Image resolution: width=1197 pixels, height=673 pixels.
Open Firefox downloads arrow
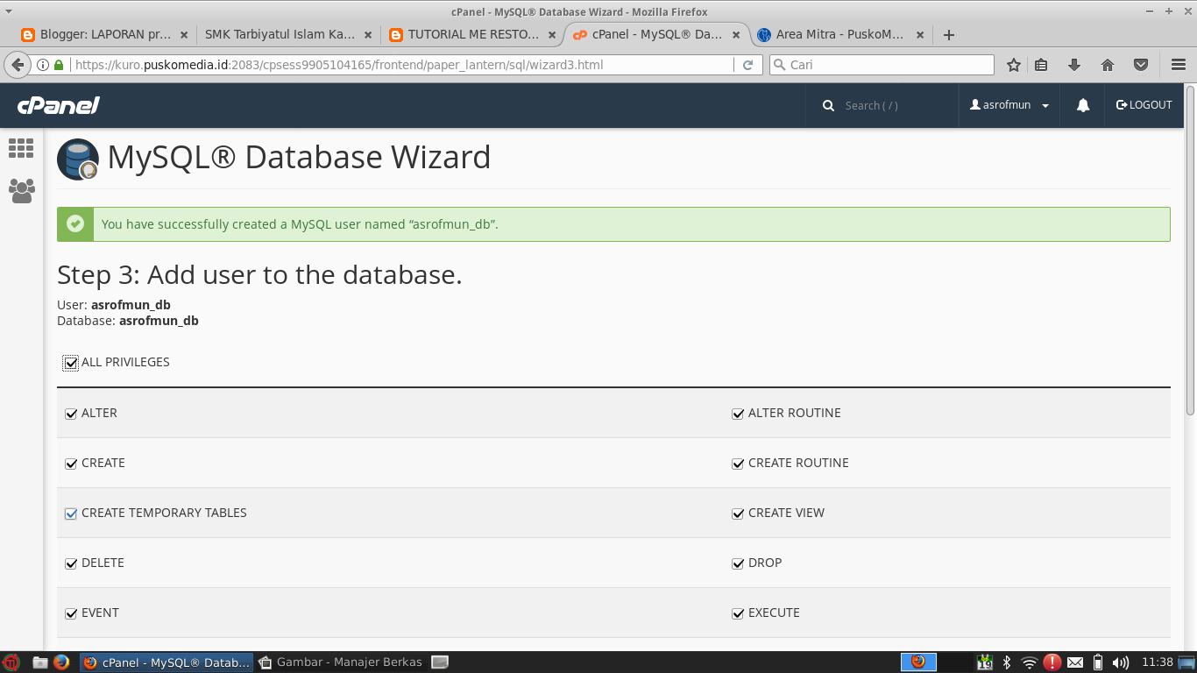(x=1074, y=65)
